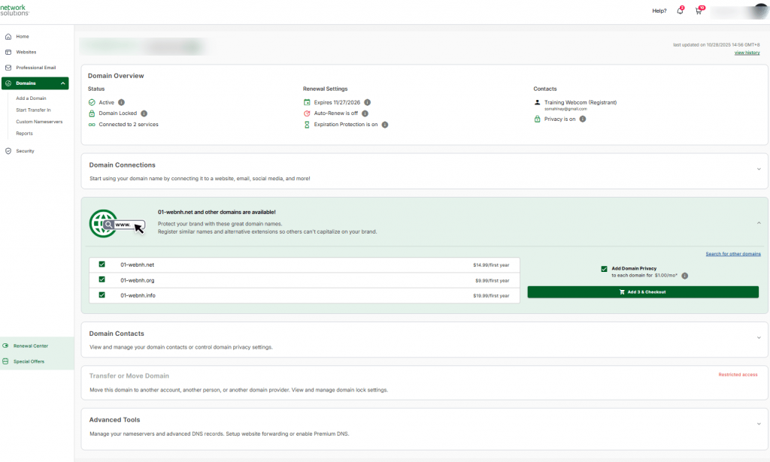Viewport: 770px width, 462px height.
Task: Open the Security shield icon
Action: pos(7,151)
